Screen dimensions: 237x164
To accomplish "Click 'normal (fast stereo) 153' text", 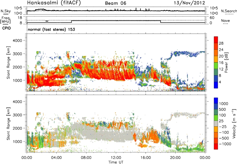I will [51, 29].
